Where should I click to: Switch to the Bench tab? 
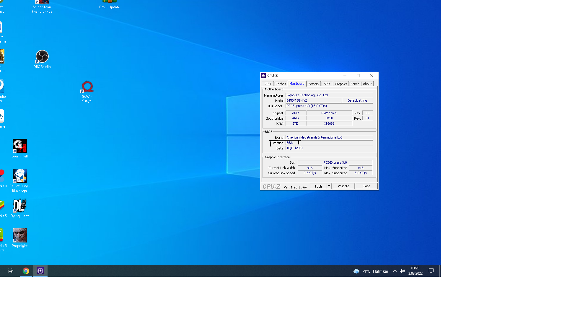tap(355, 84)
